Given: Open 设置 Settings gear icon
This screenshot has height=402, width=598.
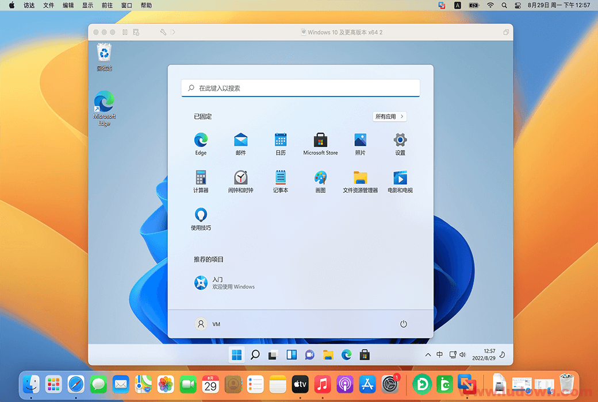Looking at the screenshot, I should [x=400, y=144].
